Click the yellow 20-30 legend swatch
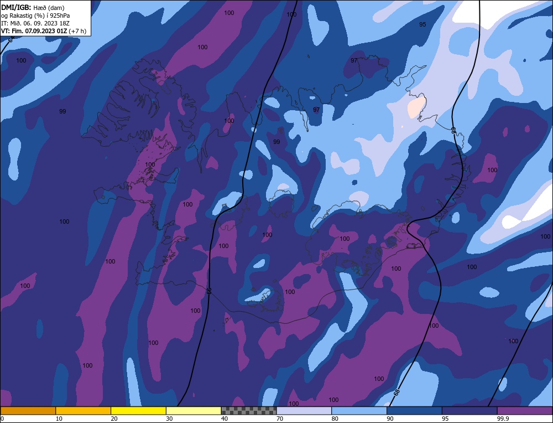 [138, 411]
